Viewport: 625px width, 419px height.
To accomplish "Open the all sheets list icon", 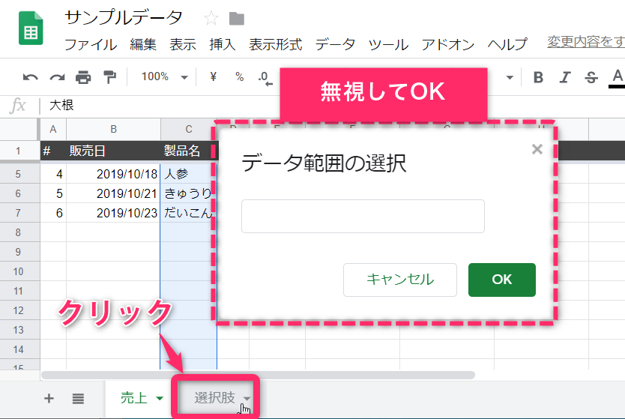I will [78, 398].
